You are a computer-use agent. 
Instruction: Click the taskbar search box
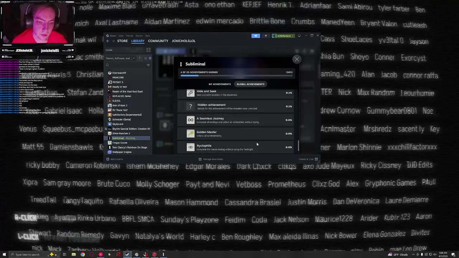[34, 254]
